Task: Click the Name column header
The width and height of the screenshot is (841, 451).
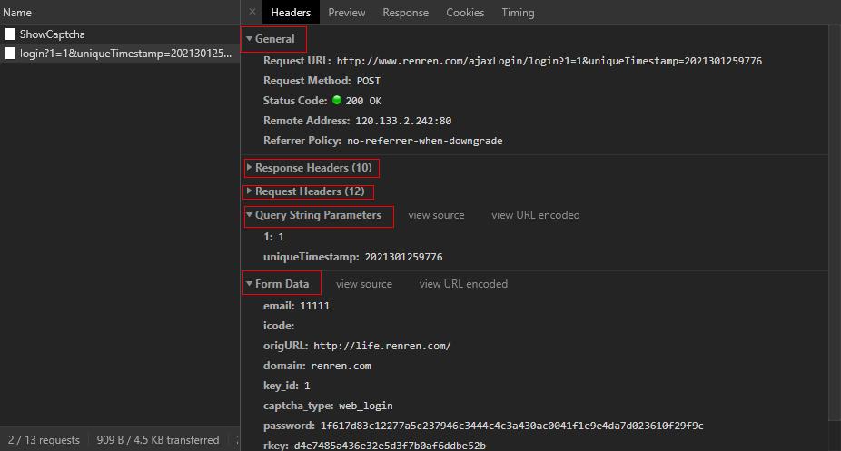Action: [17, 13]
